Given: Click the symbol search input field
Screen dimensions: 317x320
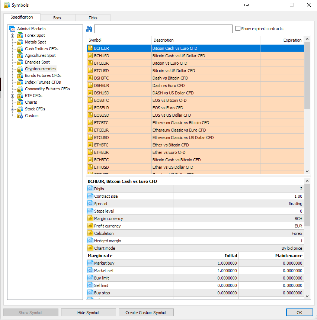Looking at the screenshot, I should point(163,29).
